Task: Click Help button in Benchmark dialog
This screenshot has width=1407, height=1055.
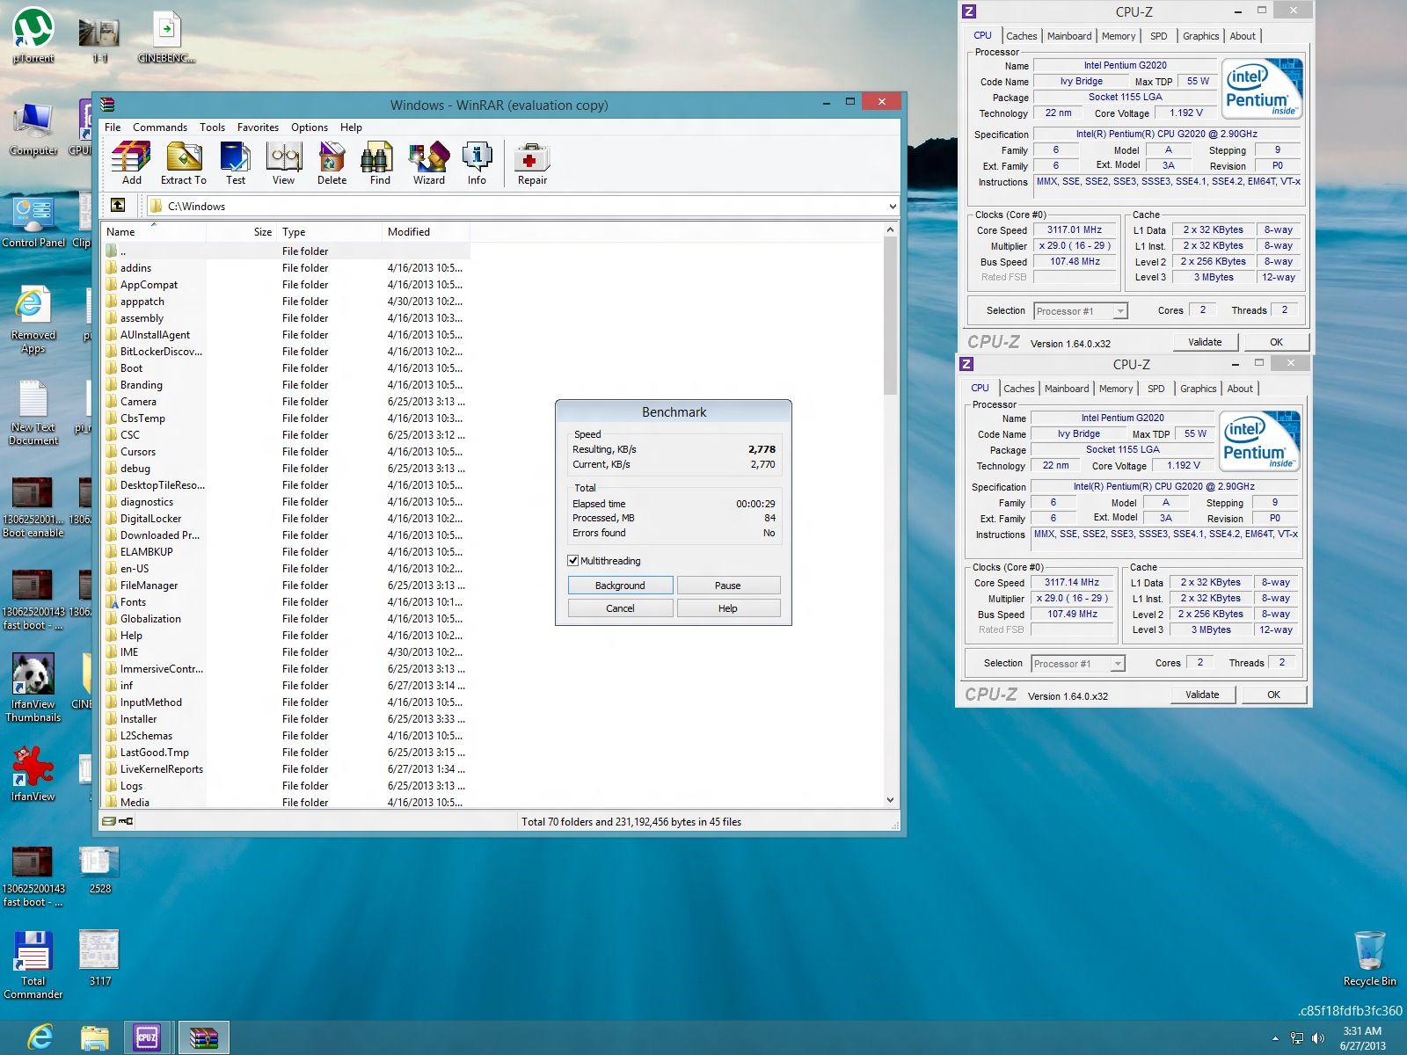Action: click(x=728, y=608)
